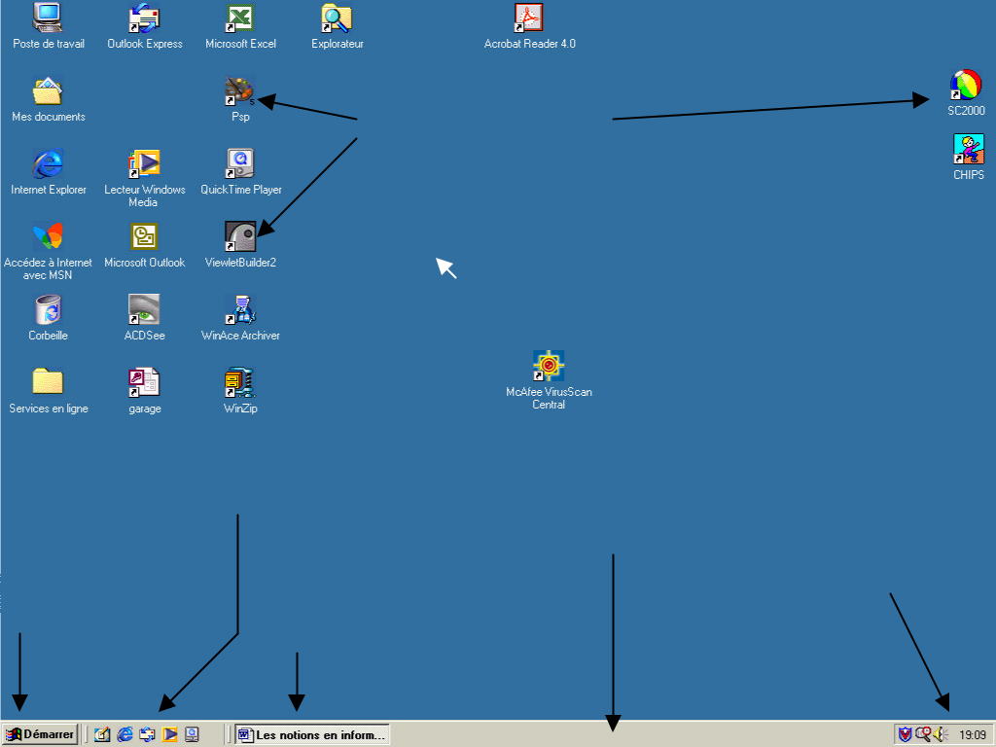This screenshot has width=996, height=747.
Task: Click the 19:09 clock in the taskbar
Action: 972,734
